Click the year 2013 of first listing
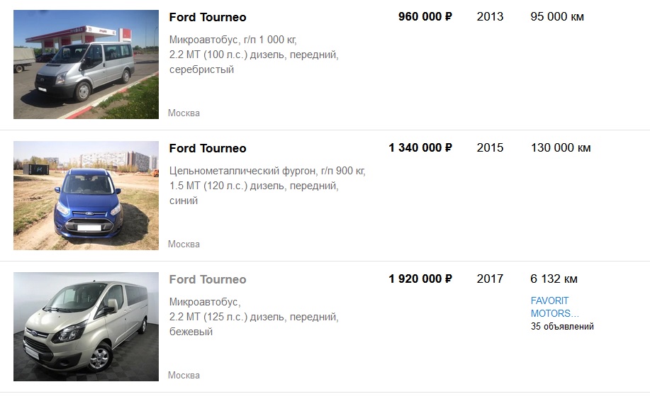650x399 pixels. coord(490,16)
